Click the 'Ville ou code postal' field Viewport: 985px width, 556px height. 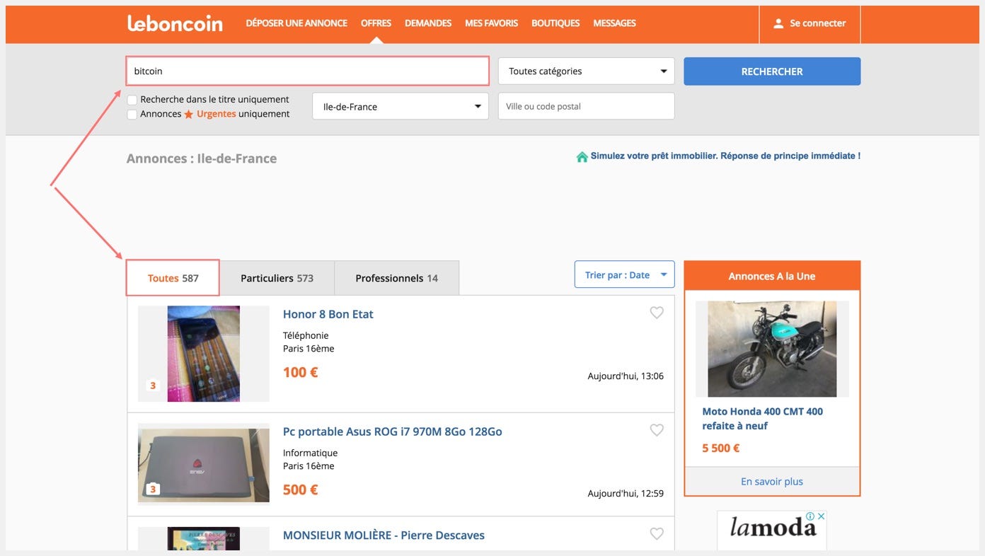click(586, 105)
